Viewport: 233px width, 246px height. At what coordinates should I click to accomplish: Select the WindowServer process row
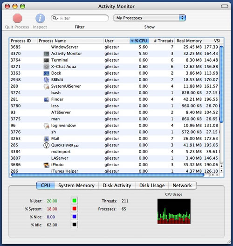pos(114,47)
